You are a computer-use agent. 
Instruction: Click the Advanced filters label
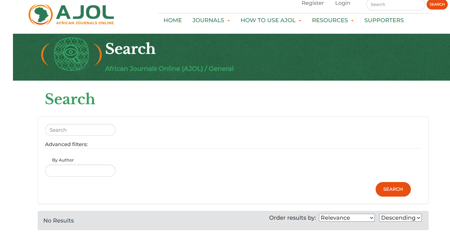coord(66,144)
